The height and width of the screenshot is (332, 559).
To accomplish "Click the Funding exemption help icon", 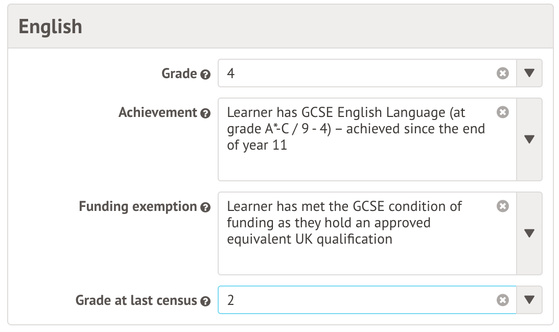I will point(205,207).
